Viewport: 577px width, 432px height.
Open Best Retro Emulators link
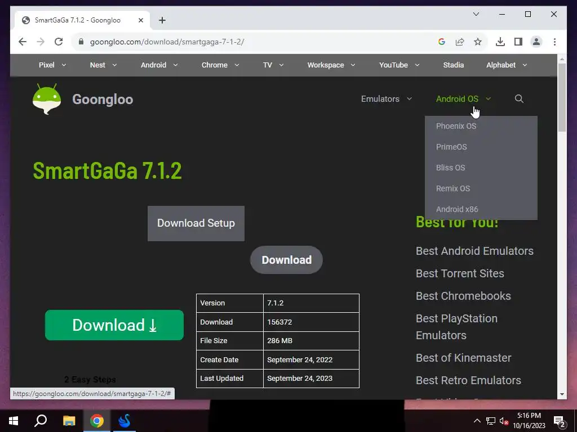(468, 380)
